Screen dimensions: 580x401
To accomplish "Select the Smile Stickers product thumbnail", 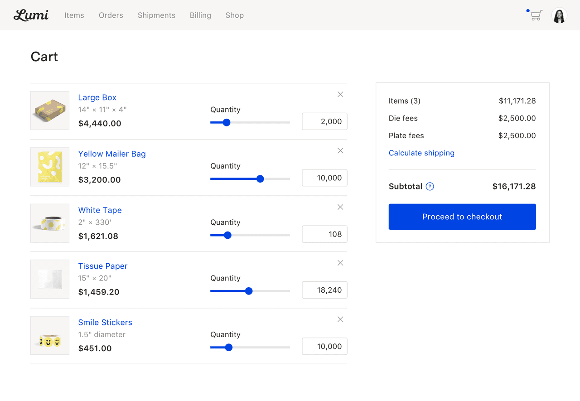I will (50, 335).
